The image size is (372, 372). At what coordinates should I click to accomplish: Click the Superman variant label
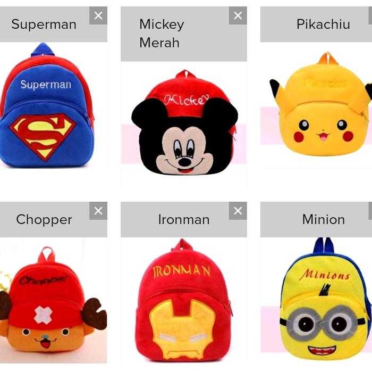[x=44, y=24]
